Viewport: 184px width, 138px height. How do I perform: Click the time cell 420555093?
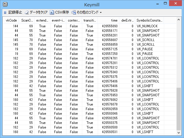[x=110, y=26]
